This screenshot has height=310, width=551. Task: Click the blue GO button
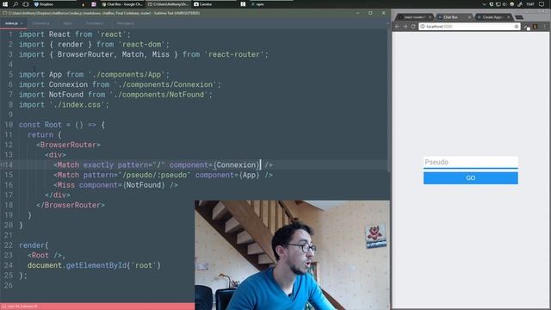coord(471,178)
